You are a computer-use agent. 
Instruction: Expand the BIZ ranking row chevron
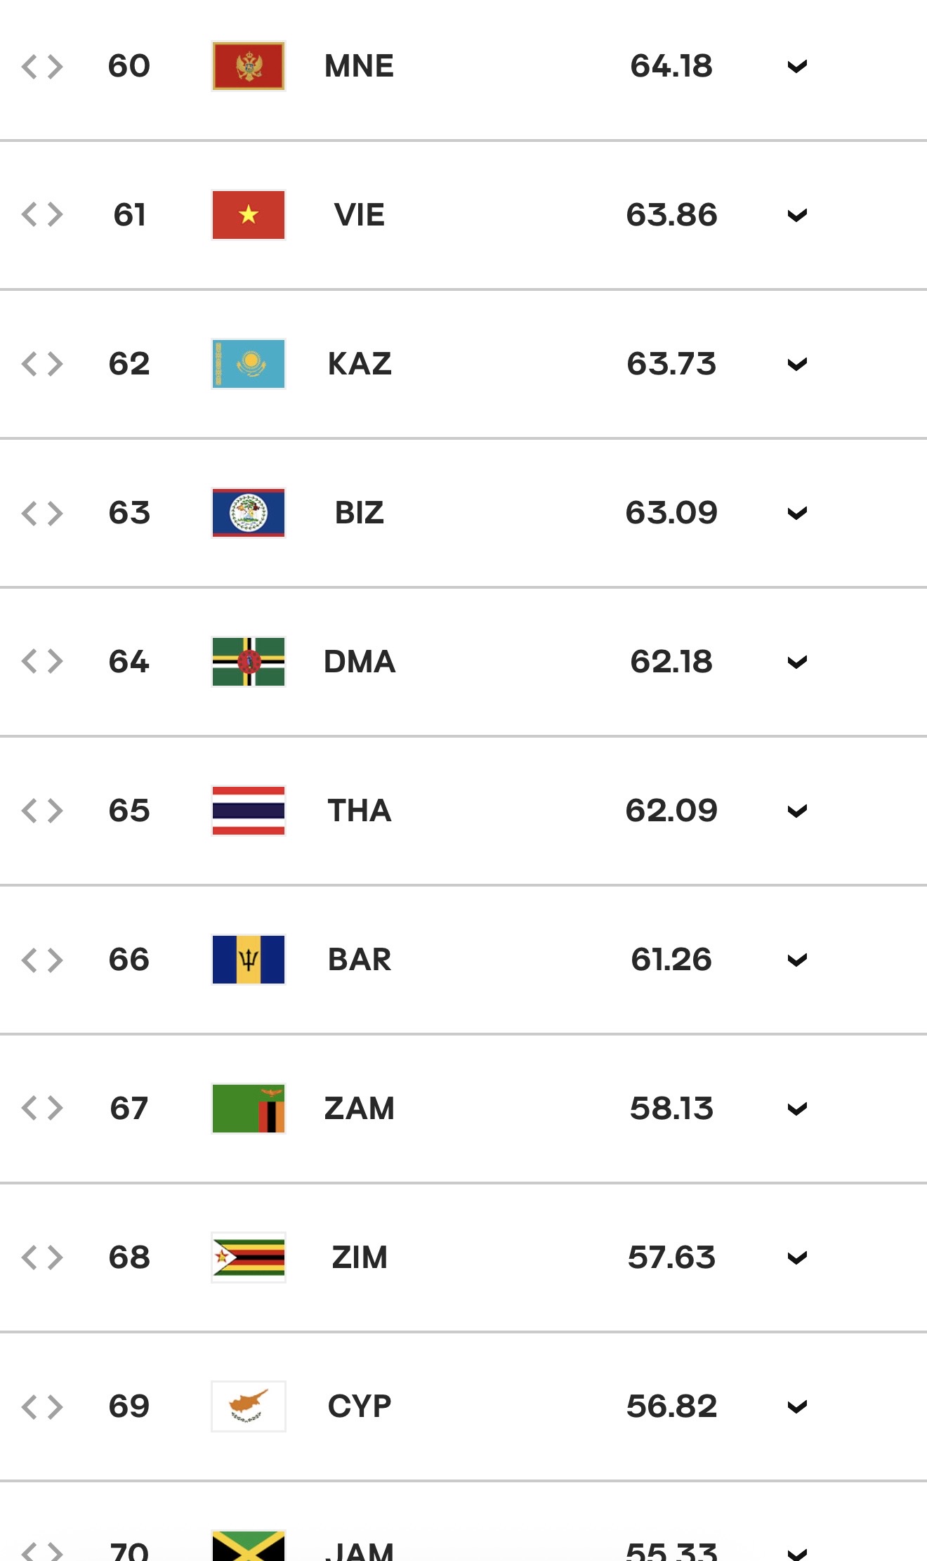click(x=797, y=514)
